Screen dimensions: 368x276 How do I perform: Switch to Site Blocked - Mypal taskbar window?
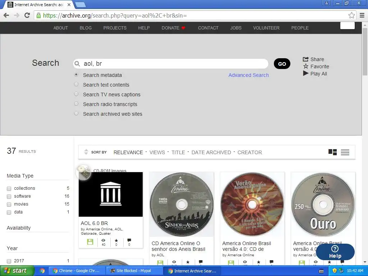134,271
